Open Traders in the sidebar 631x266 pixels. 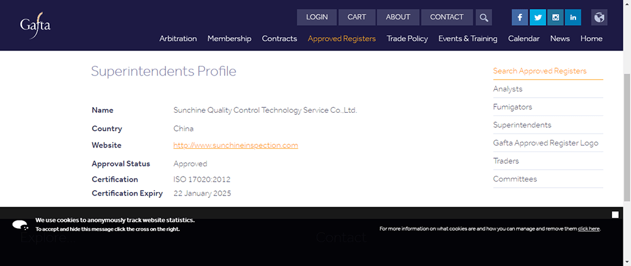point(506,161)
